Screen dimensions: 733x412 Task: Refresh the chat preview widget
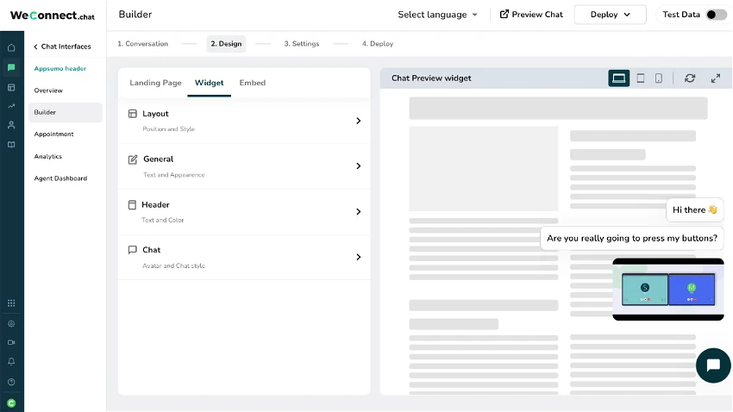coord(690,78)
